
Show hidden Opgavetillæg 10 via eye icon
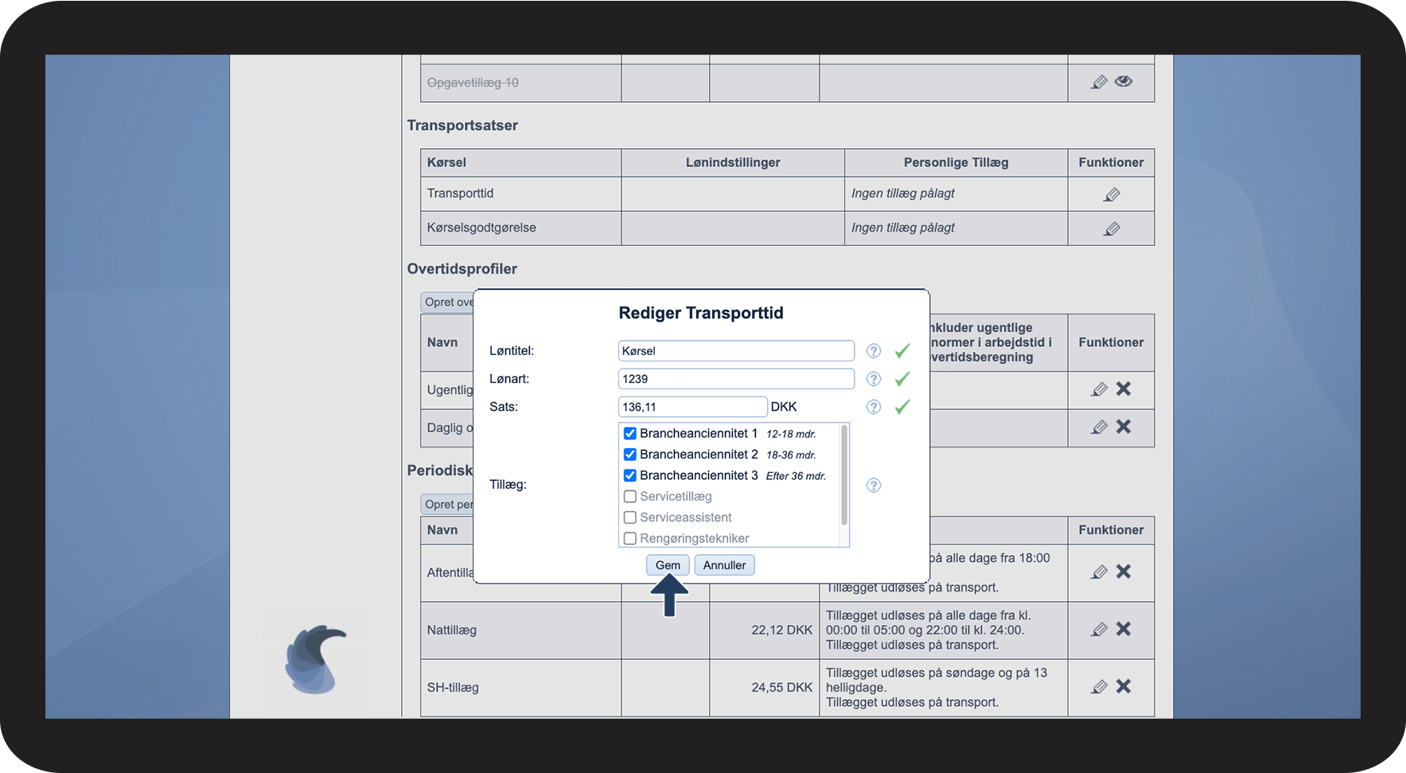pyautogui.click(x=1123, y=81)
